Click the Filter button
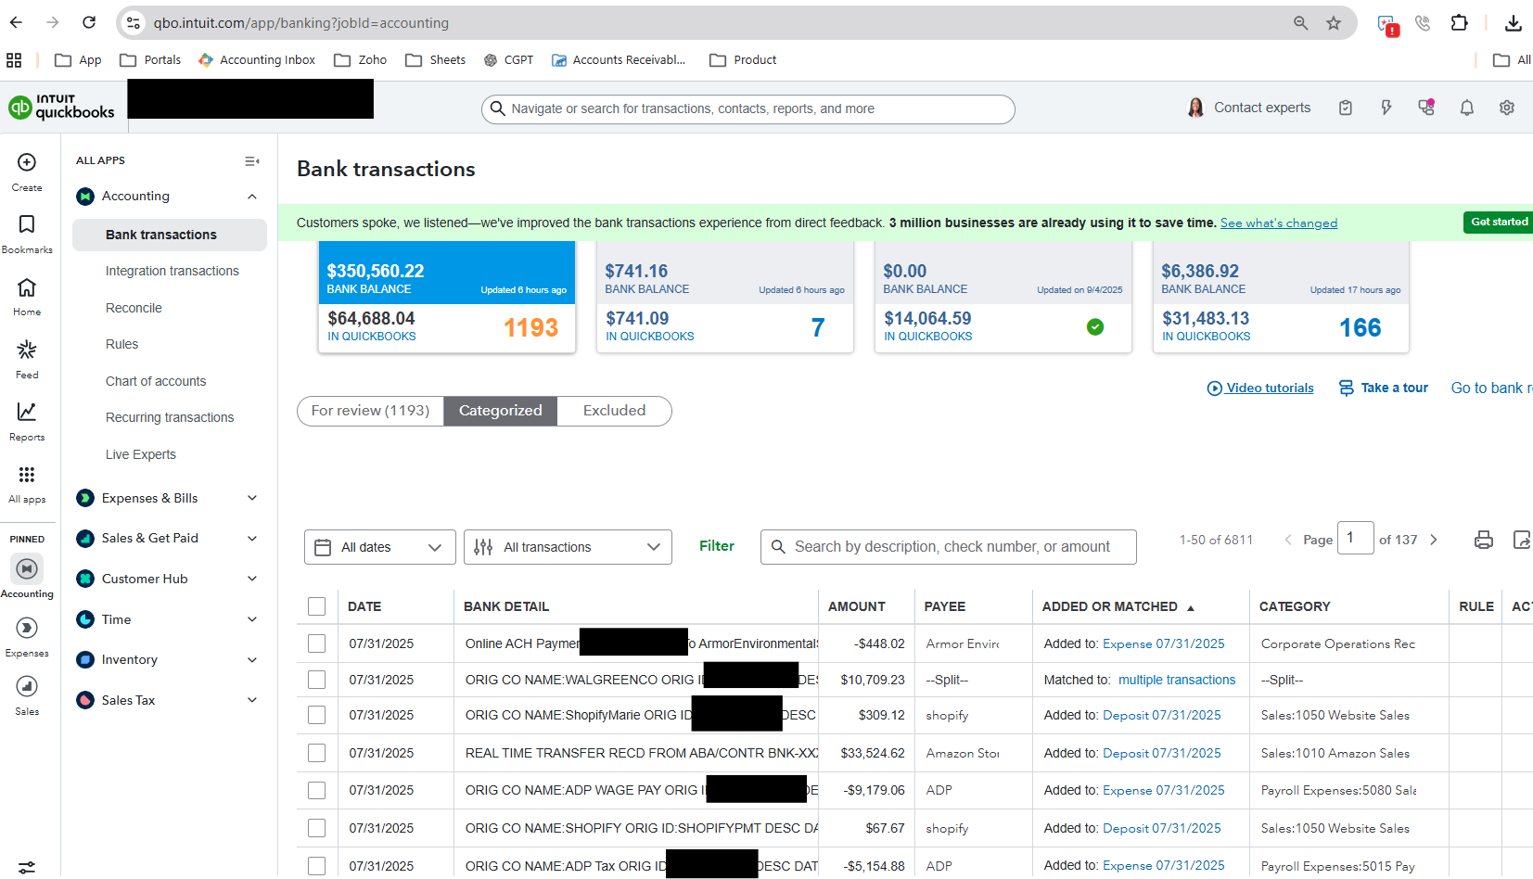This screenshot has width=1533, height=879. tap(717, 547)
